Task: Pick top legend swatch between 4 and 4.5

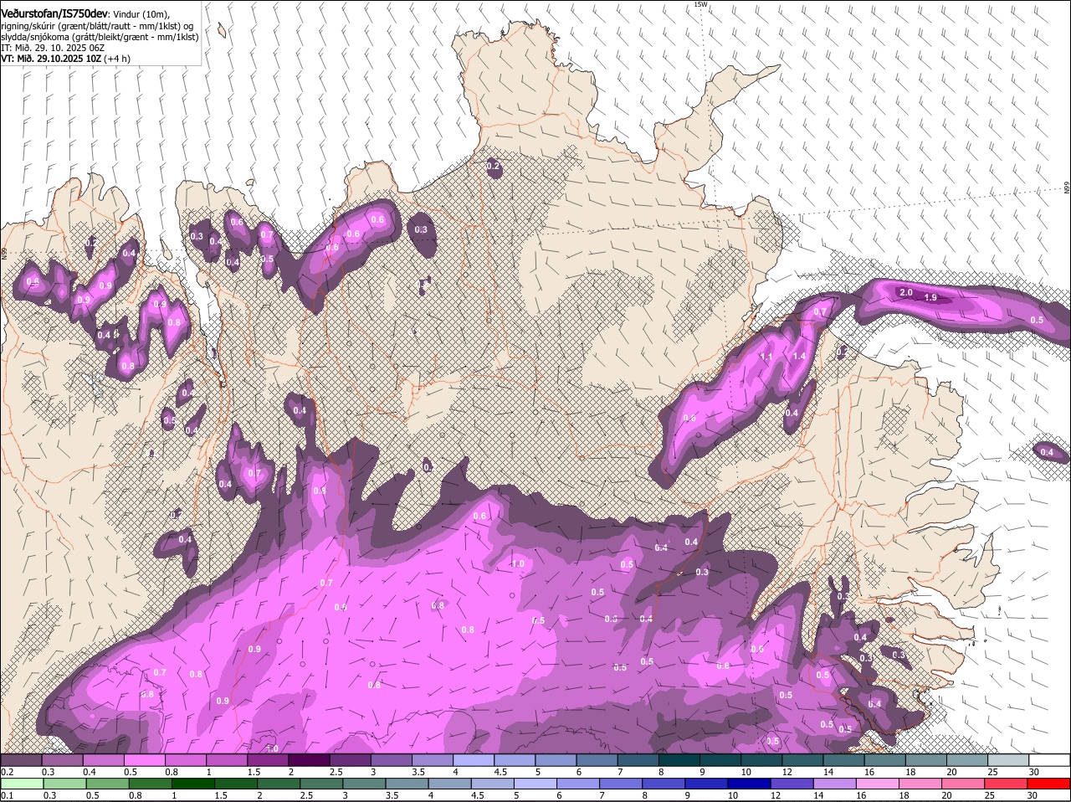Action: pos(474,759)
